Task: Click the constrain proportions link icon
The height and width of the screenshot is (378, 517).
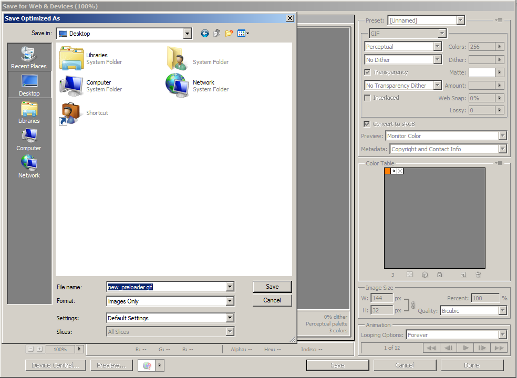Action: click(413, 305)
